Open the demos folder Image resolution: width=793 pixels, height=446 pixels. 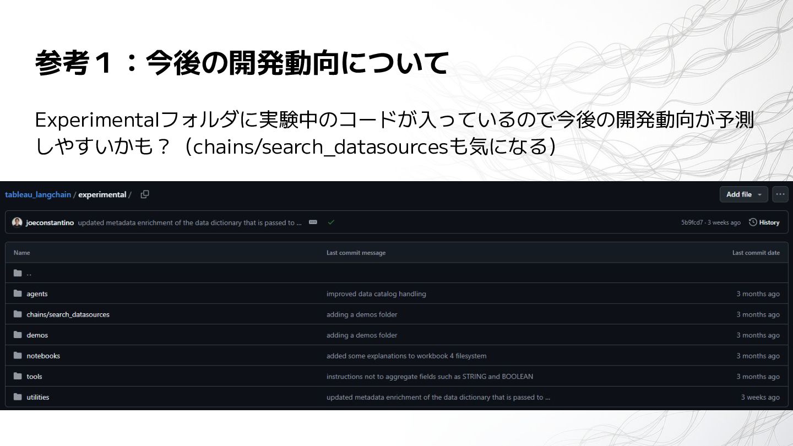click(37, 335)
